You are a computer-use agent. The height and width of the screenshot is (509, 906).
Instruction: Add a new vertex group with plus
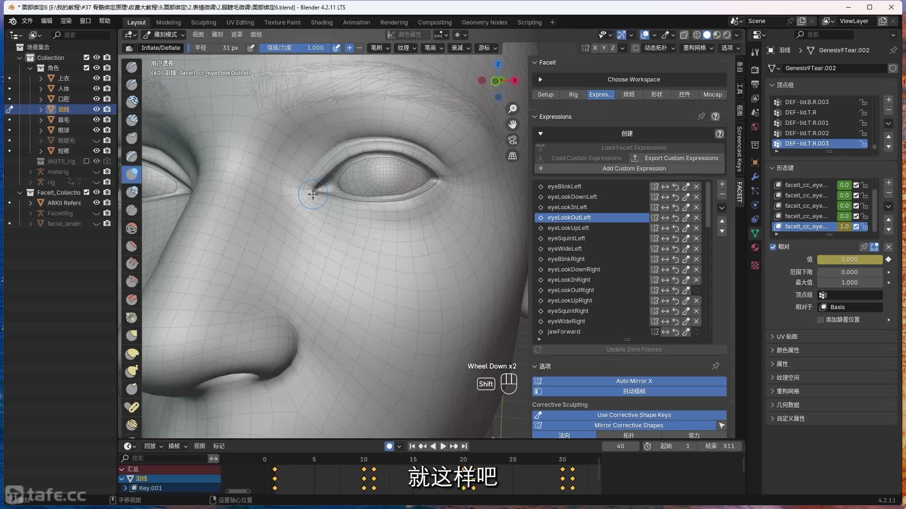pyautogui.click(x=889, y=100)
